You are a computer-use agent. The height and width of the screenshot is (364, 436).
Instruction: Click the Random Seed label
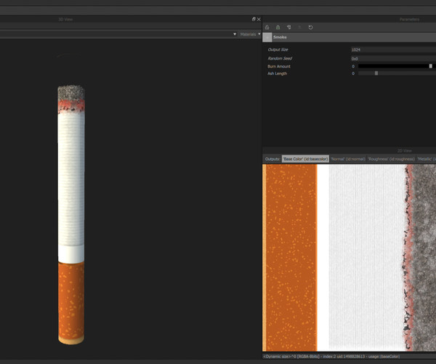(x=280, y=58)
